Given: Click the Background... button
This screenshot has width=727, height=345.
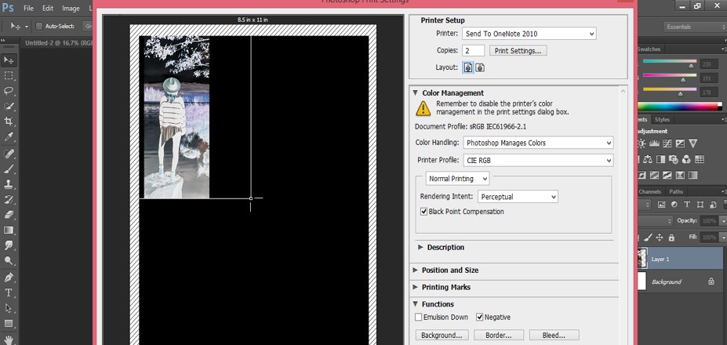Looking at the screenshot, I should [442, 336].
